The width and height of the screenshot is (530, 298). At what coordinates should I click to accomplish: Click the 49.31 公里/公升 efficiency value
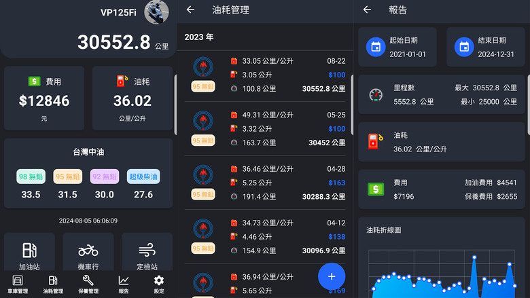click(x=268, y=115)
